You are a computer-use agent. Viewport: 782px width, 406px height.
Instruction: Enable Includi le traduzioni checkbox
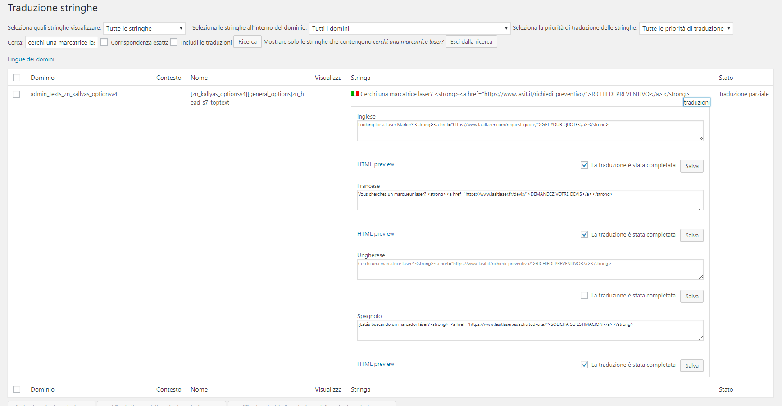coord(174,42)
